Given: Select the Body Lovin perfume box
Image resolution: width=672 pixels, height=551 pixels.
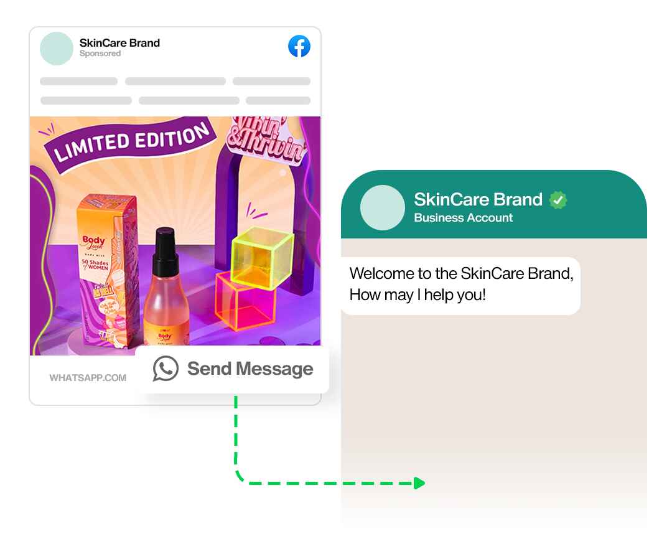Looking at the screenshot, I should (108, 270).
